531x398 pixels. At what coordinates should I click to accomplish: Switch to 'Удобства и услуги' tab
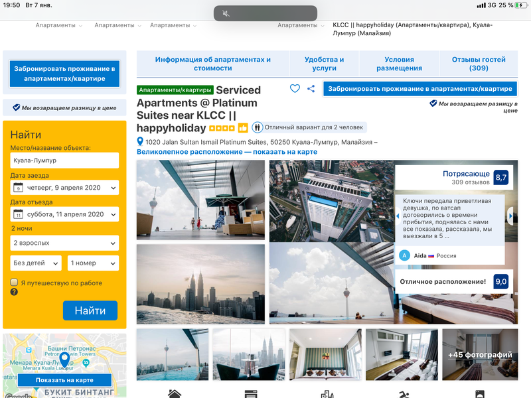324,64
